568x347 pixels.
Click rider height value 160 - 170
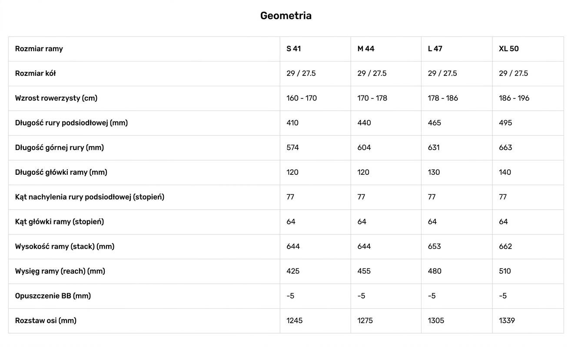point(301,98)
